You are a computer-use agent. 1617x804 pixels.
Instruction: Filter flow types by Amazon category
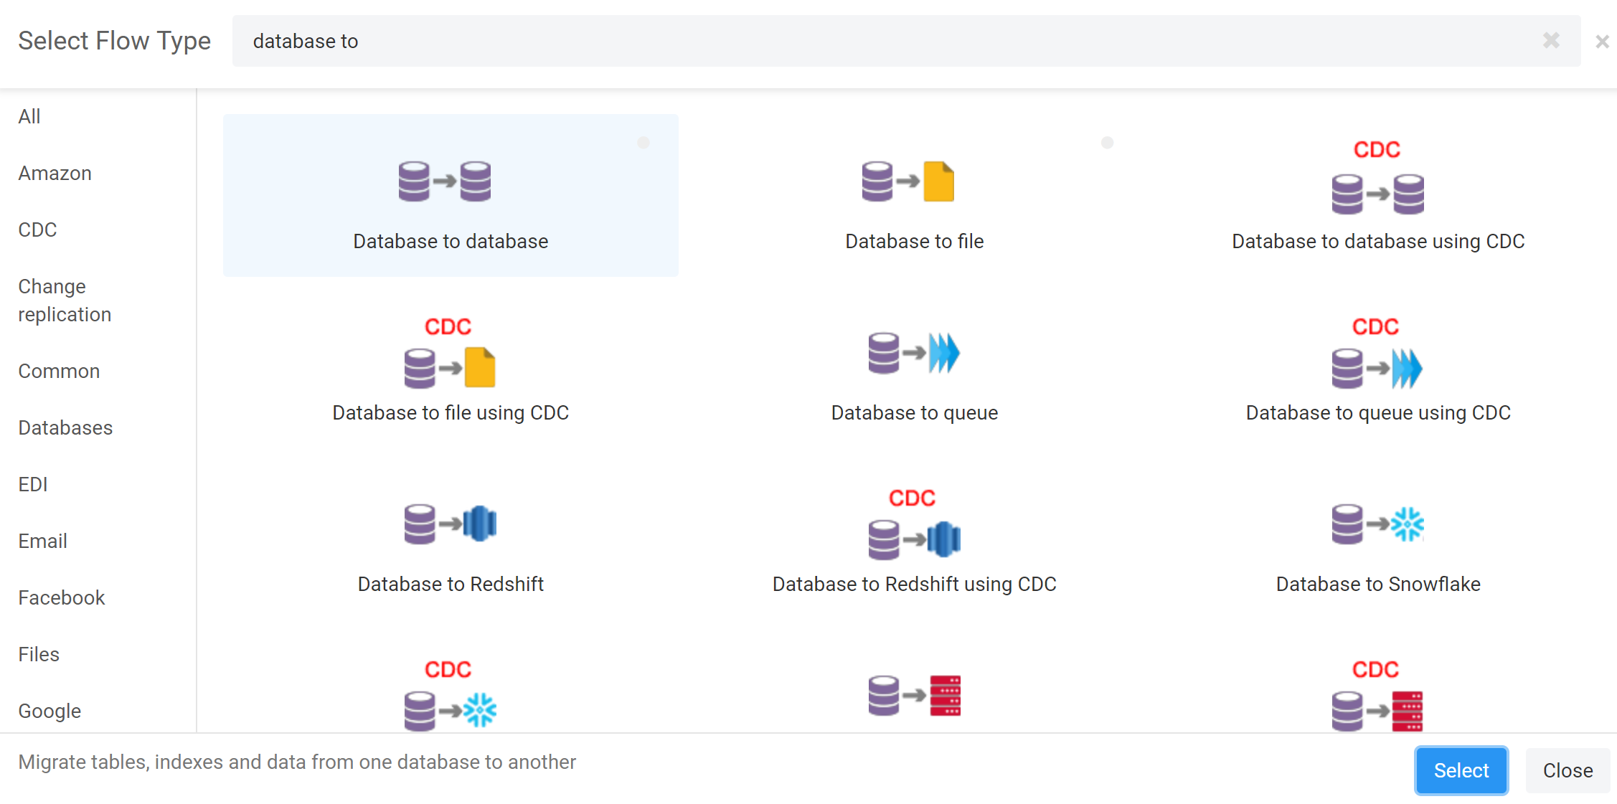pyautogui.click(x=55, y=173)
